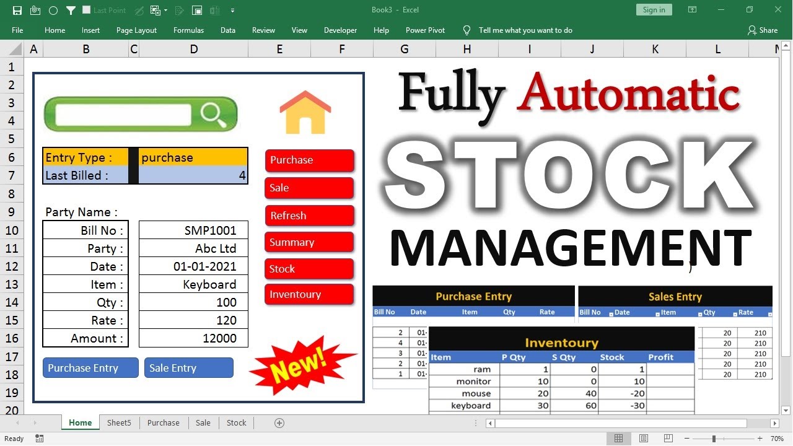
Task: Click the 70% zoom level text
Action: click(x=776, y=439)
